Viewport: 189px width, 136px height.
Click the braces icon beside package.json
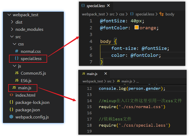pos(11,110)
